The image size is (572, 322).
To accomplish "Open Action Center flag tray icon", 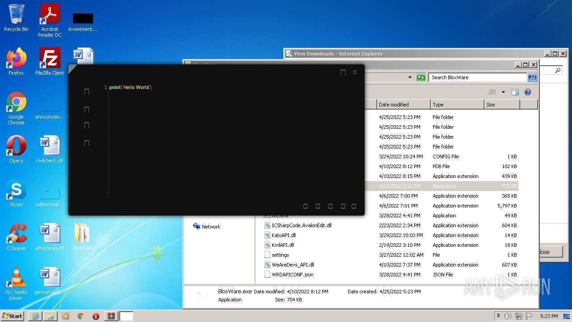I will pyautogui.click(x=530, y=316).
